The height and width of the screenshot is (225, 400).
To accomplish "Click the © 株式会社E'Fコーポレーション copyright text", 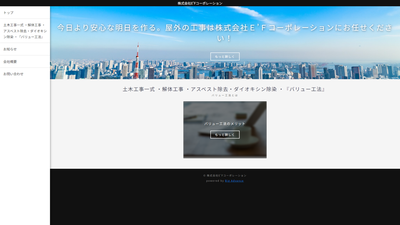I will tap(225, 175).
